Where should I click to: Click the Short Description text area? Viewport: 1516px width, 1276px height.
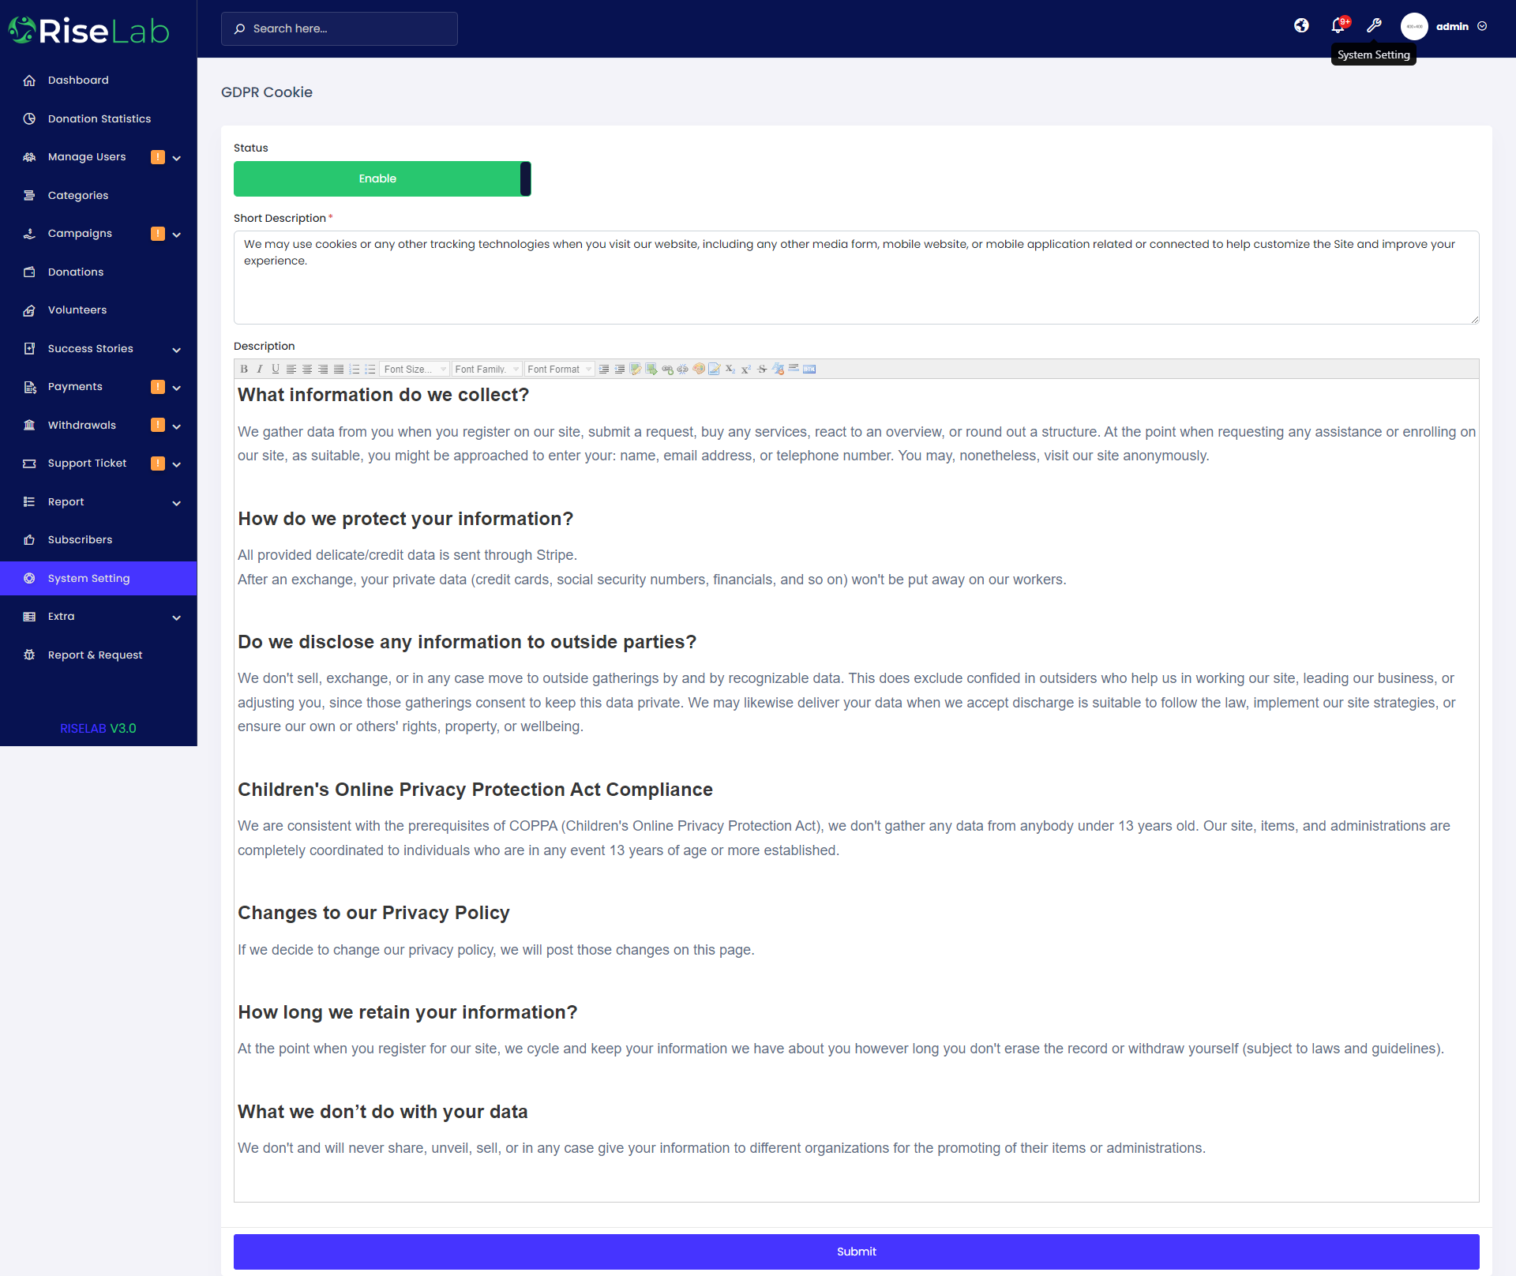[856, 277]
